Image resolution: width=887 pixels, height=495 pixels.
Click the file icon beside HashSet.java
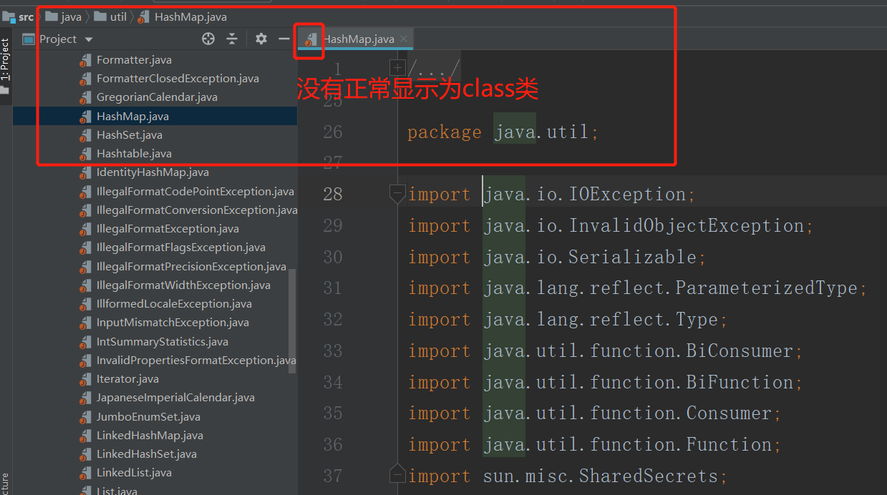(x=85, y=135)
